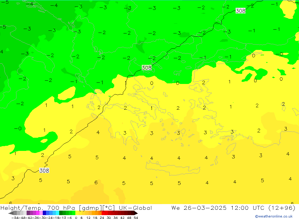Select the 'UK-Global' model name text
Screen dimensions: 299x219
135,208
